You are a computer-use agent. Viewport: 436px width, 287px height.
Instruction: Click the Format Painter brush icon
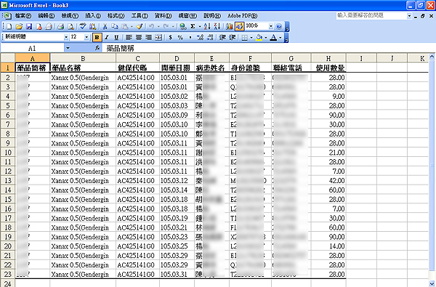point(140,26)
